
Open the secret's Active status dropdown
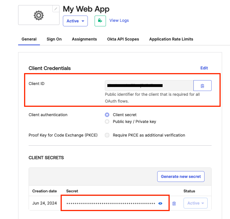(195, 203)
